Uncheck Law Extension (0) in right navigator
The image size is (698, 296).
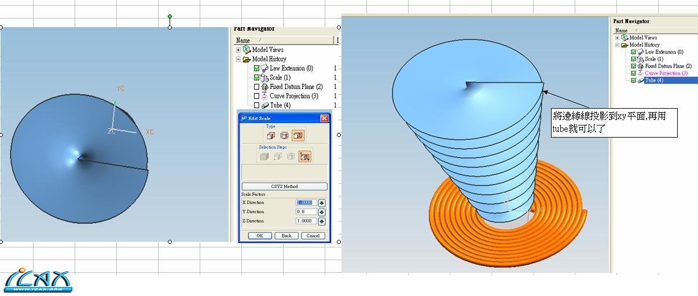(633, 52)
